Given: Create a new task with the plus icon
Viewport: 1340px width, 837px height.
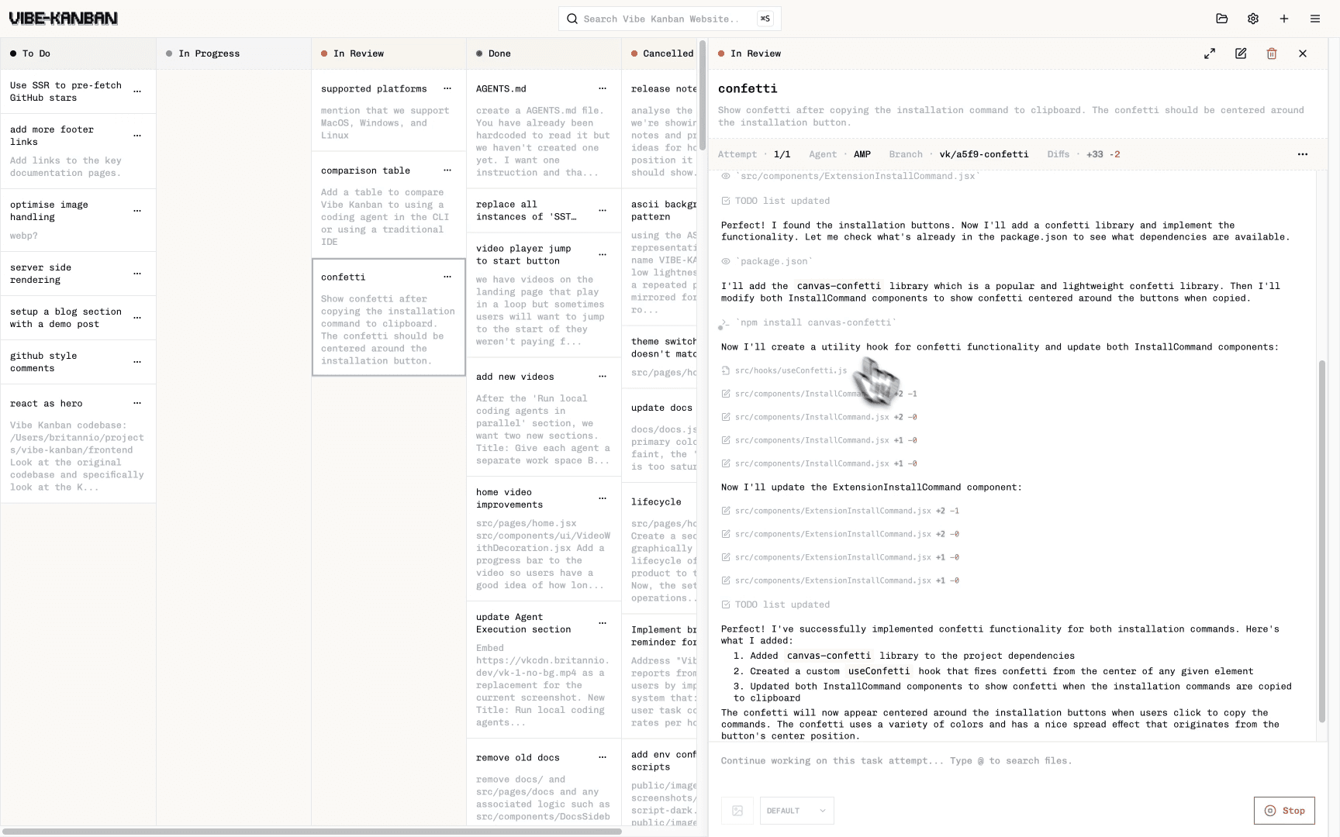Looking at the screenshot, I should pyautogui.click(x=1283, y=18).
